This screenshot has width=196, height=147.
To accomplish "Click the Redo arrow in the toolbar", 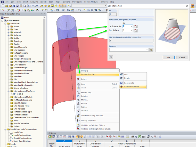I will coord(37,6).
